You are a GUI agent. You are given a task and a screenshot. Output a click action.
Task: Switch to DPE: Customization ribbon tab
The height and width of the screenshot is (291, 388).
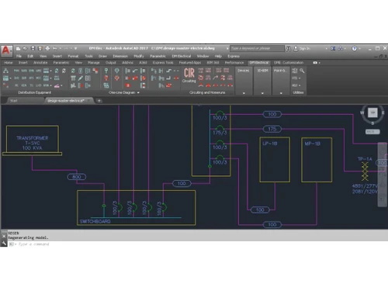coord(289,63)
